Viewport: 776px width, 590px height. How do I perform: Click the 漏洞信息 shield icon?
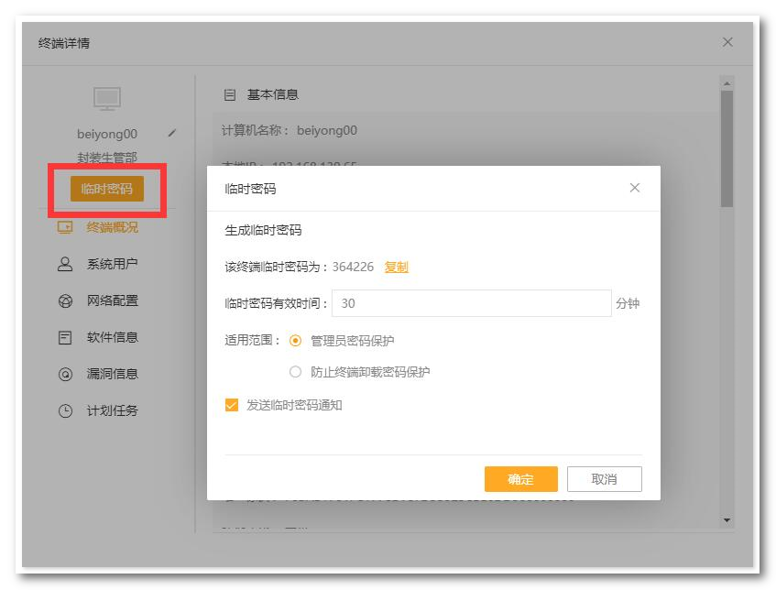coord(65,374)
